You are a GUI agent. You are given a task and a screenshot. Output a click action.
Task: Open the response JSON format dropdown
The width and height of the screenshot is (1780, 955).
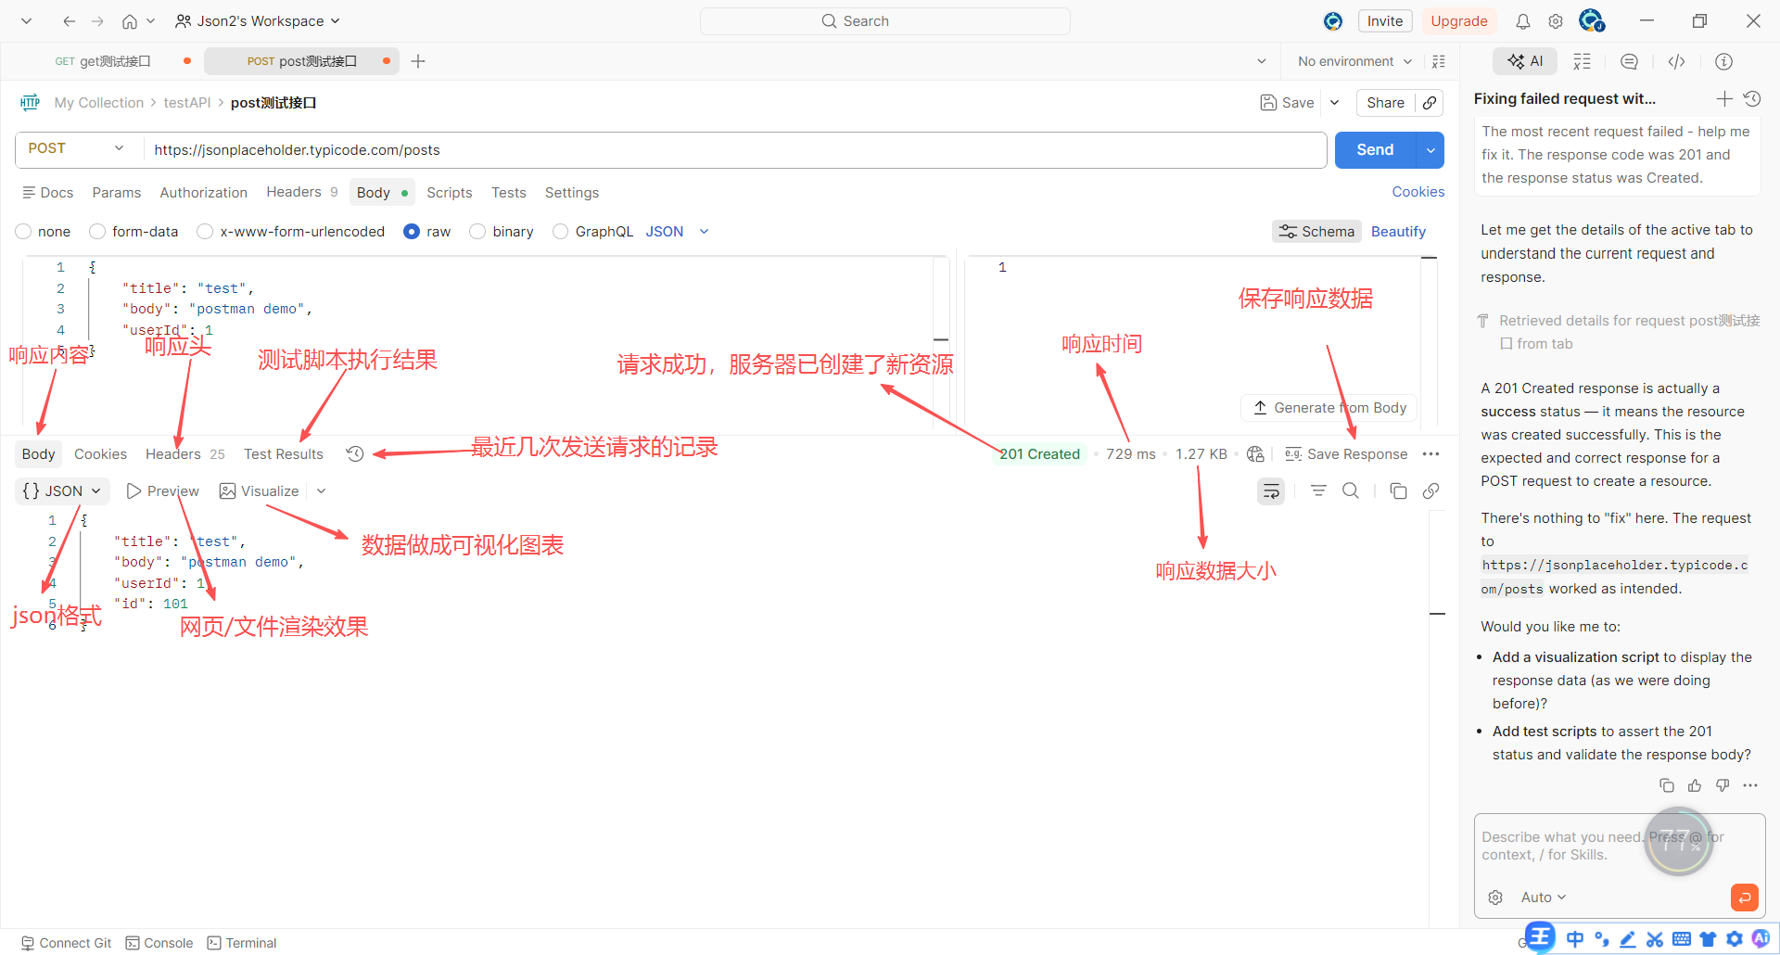(x=62, y=490)
